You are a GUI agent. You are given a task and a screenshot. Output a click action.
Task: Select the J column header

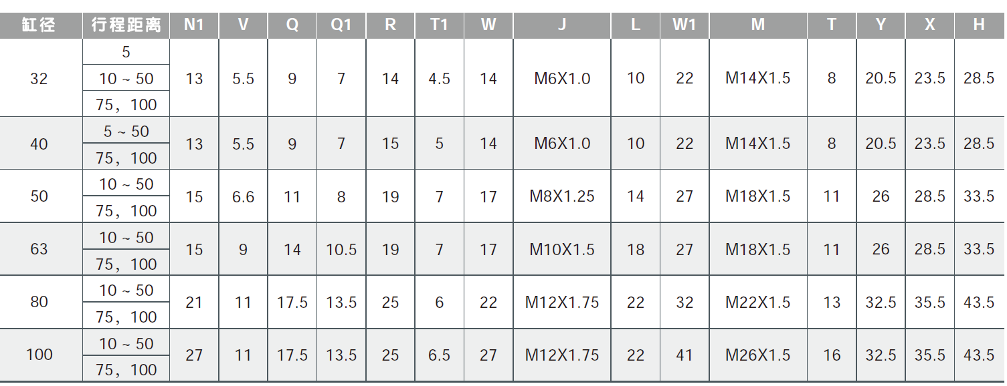(x=562, y=25)
